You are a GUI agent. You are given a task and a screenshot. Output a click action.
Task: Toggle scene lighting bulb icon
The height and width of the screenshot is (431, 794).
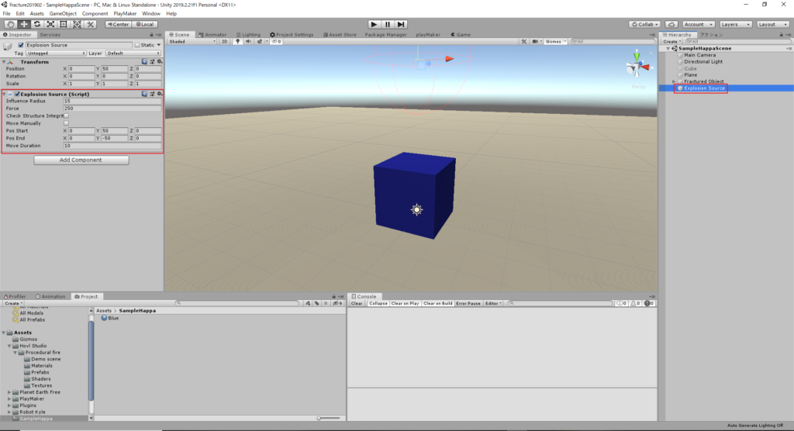pyautogui.click(x=237, y=42)
